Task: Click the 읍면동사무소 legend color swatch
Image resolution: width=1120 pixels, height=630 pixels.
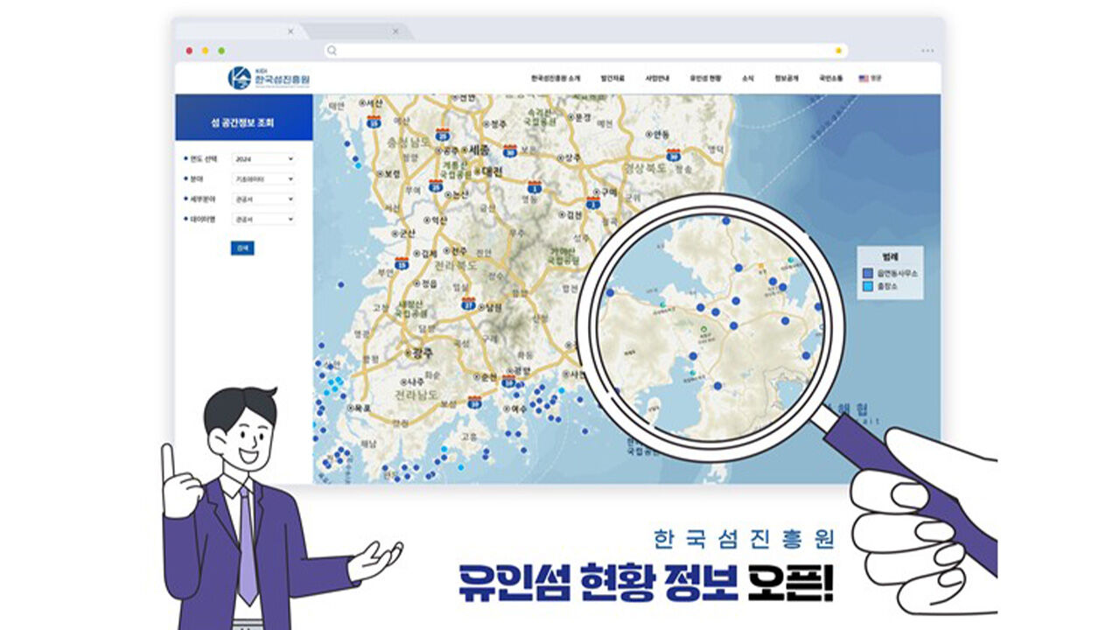Action: coord(867,274)
